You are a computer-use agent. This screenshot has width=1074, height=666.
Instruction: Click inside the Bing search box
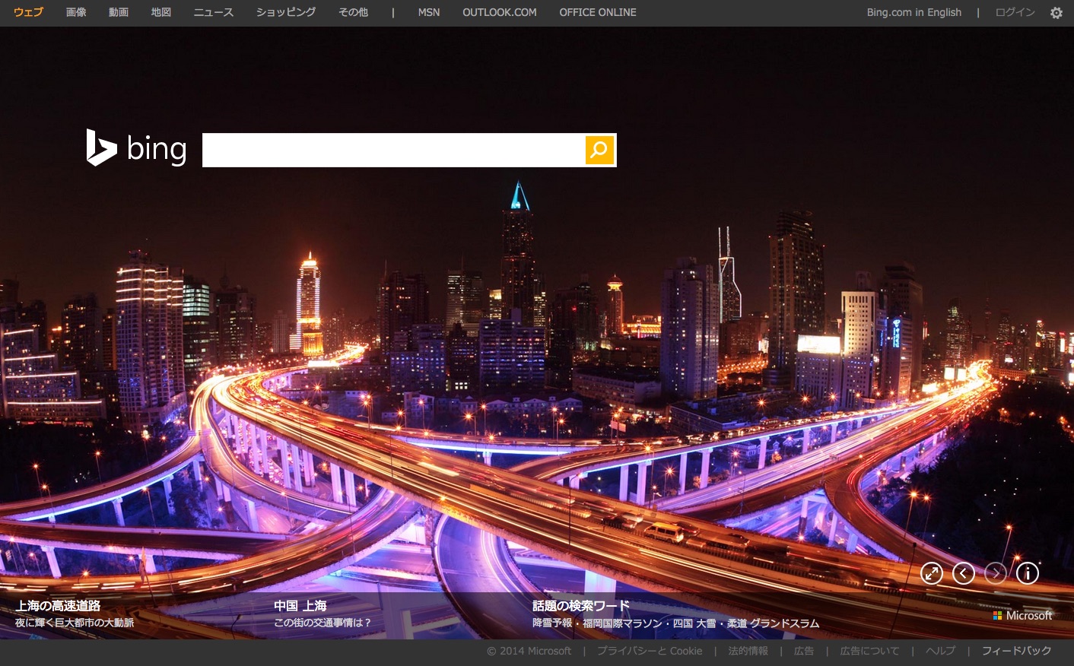coord(393,150)
